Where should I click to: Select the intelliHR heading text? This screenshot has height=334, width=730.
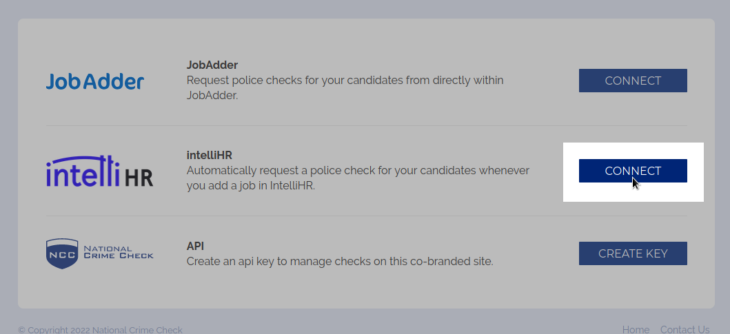click(x=210, y=155)
